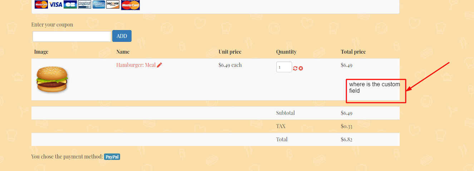Viewport: 474px width, 171px height.
Task: Refresh the quantity with the update icon
Action: (x=295, y=68)
